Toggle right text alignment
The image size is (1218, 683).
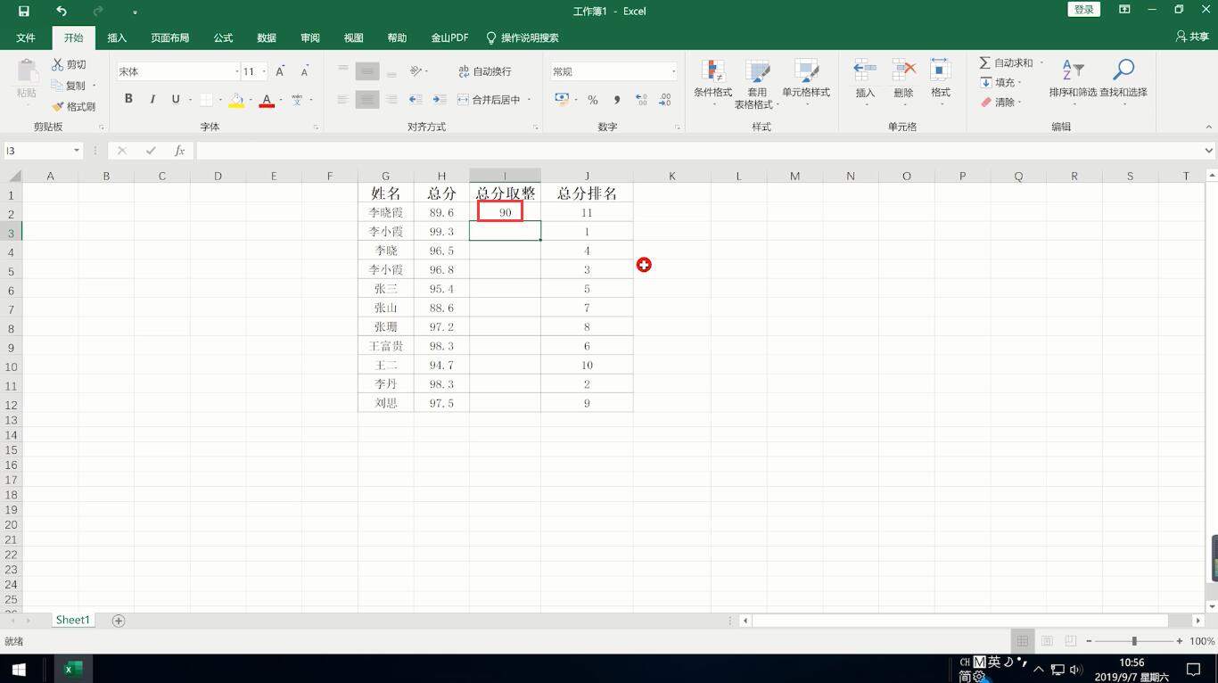click(x=391, y=100)
